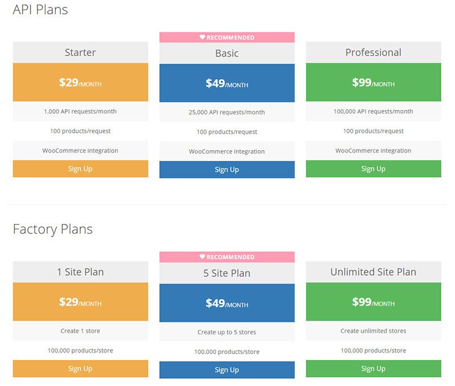The width and height of the screenshot is (455, 386).
Task: Click the Professional plan $99/month price box
Action: (x=373, y=82)
